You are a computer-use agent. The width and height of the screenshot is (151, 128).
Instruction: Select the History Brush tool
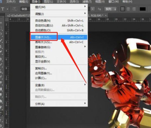pos(1,77)
